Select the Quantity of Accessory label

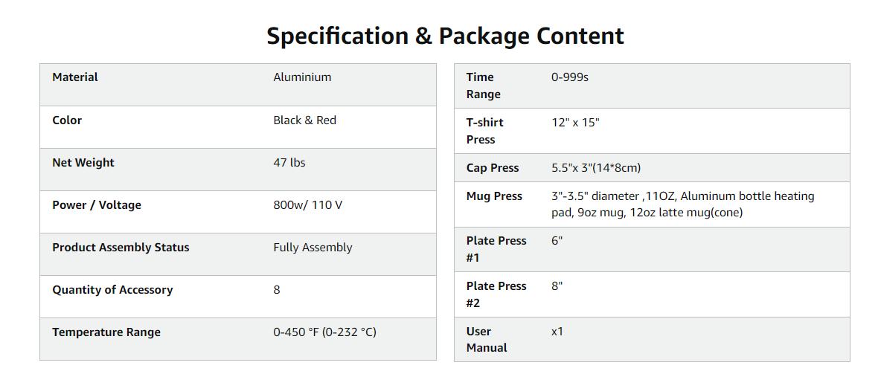[x=112, y=290]
